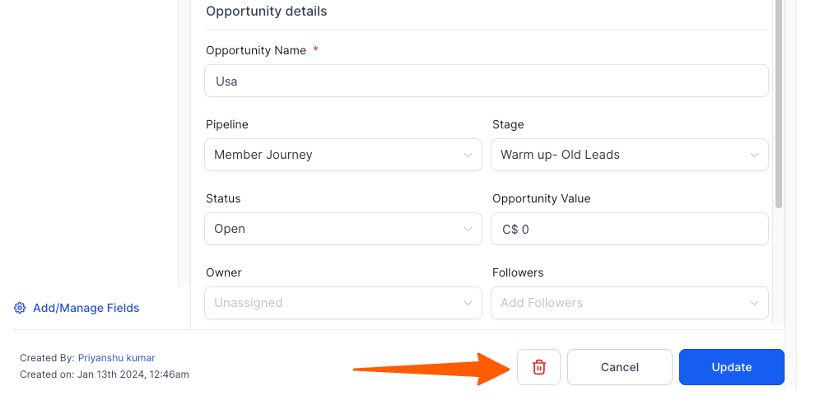The image size is (815, 400).
Task: Click the Cancel button
Action: click(620, 367)
